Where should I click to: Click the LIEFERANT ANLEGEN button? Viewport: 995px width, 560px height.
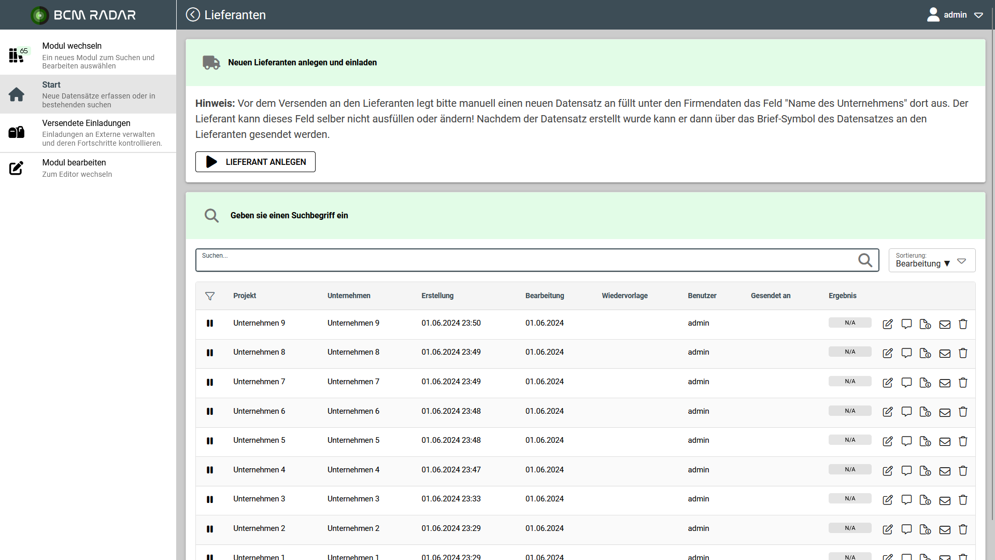coord(255,162)
